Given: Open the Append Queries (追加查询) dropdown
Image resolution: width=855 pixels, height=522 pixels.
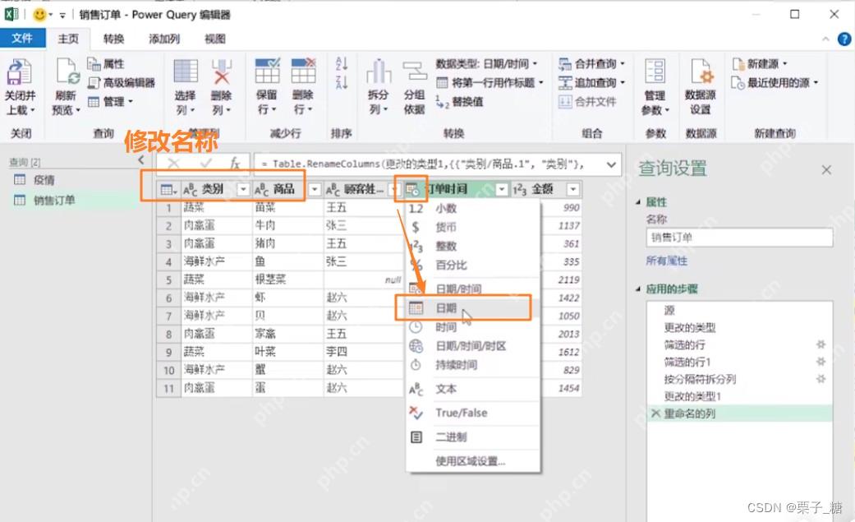Looking at the screenshot, I should 591,82.
